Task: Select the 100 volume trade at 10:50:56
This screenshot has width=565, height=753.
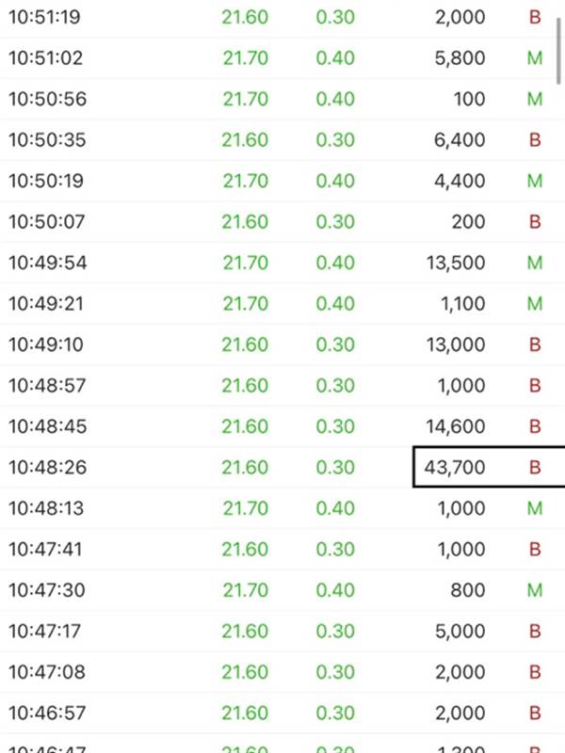Action: (x=469, y=99)
